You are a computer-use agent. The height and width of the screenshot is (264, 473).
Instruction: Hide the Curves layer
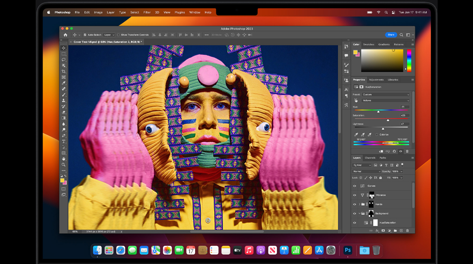pyautogui.click(x=355, y=186)
